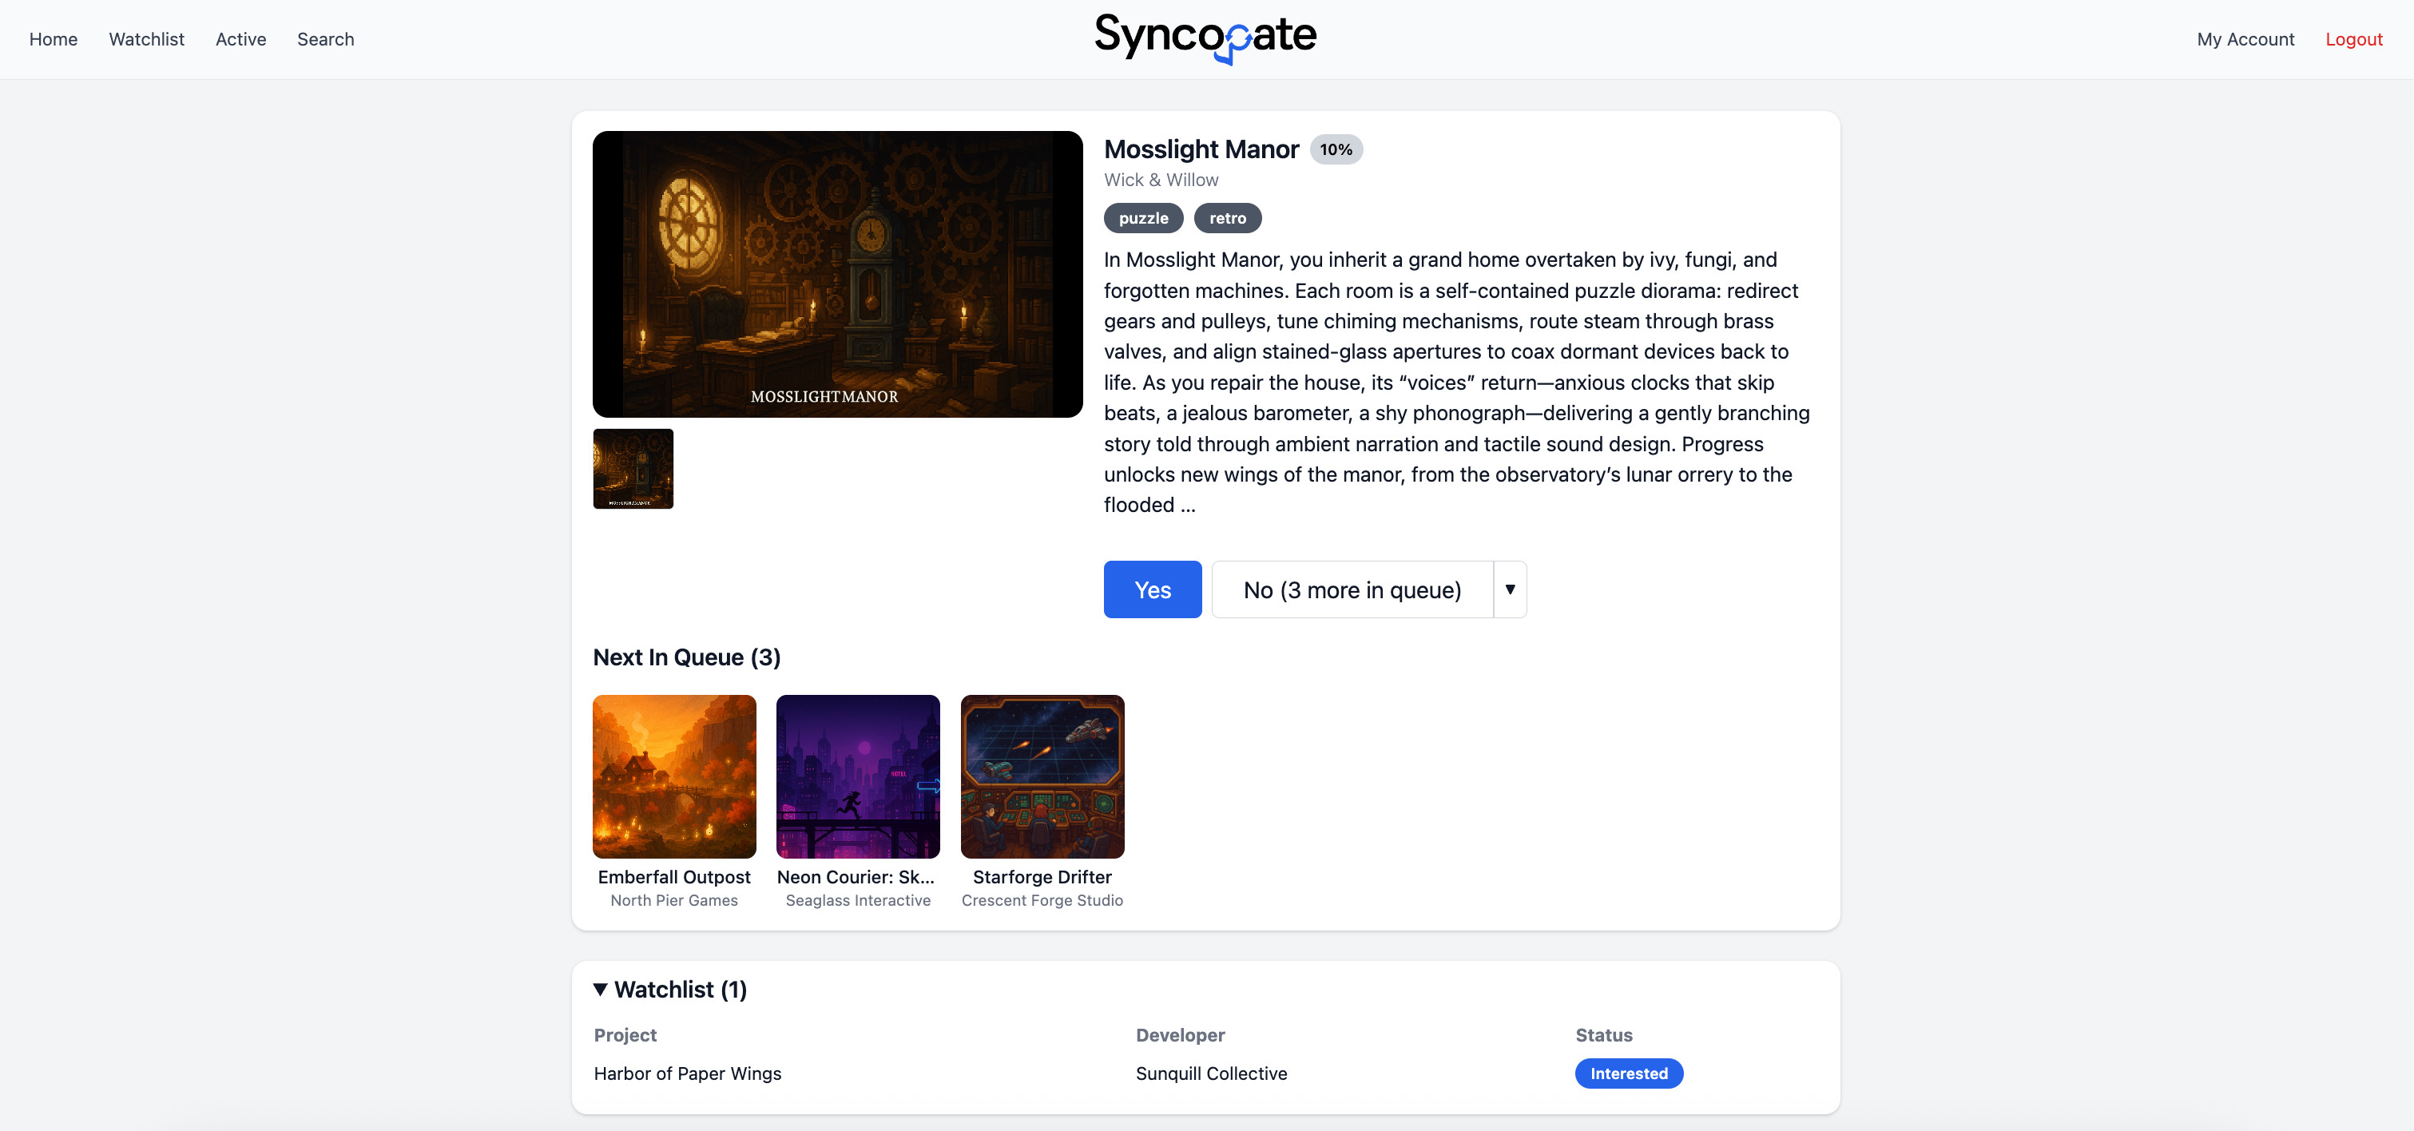Go to Home in navigation
The image size is (2414, 1131).
tap(54, 39)
